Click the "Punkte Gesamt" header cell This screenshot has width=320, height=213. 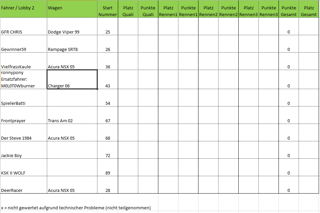[289, 11]
